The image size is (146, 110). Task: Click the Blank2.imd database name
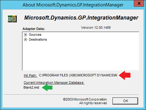[x=31, y=87]
